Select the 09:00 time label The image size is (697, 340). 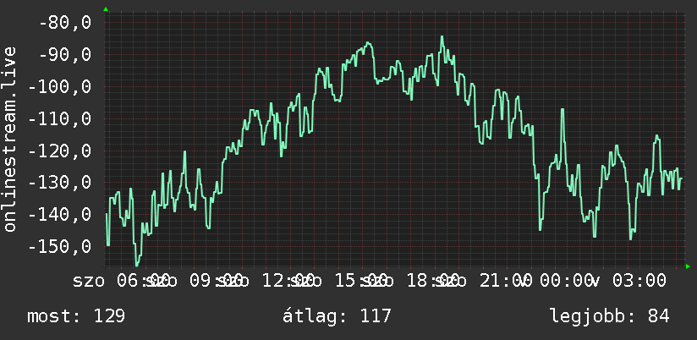(x=216, y=281)
